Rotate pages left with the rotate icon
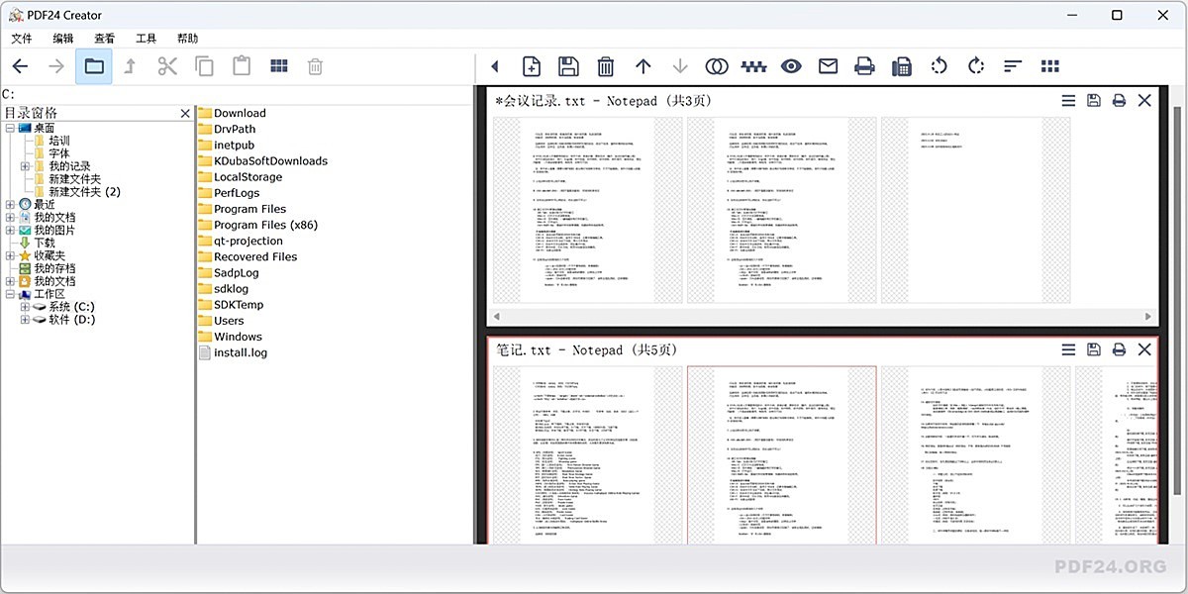Image resolution: width=1188 pixels, height=594 pixels. [938, 65]
